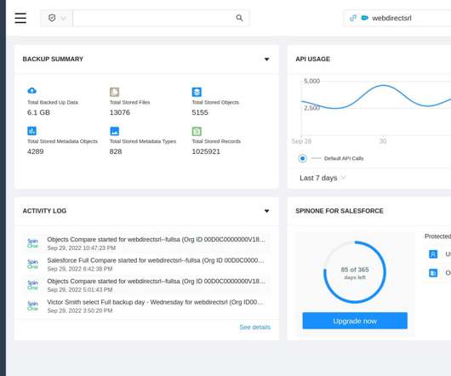Click the Activity Log heading
Viewport: 451px width, 376px height.
tap(44, 211)
